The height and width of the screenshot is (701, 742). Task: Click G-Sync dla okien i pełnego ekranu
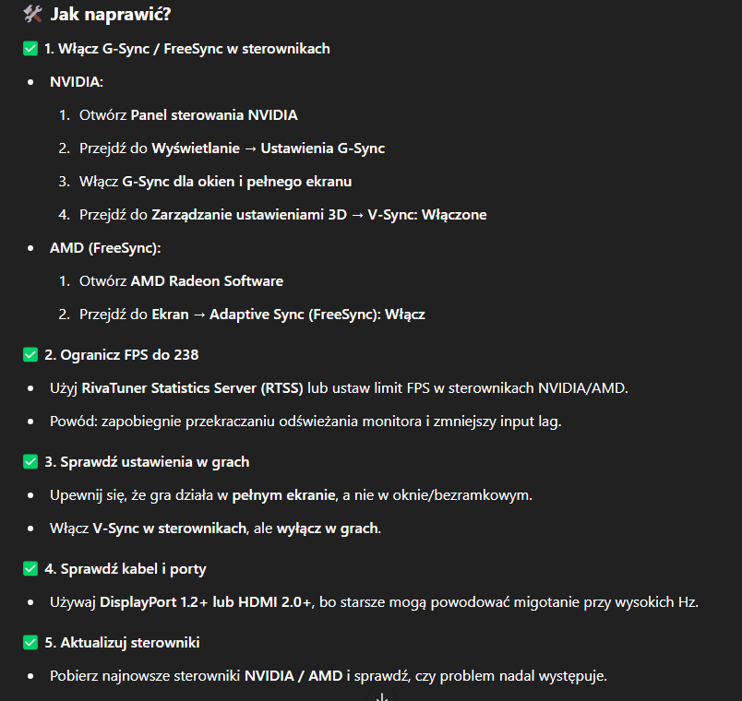tap(236, 182)
